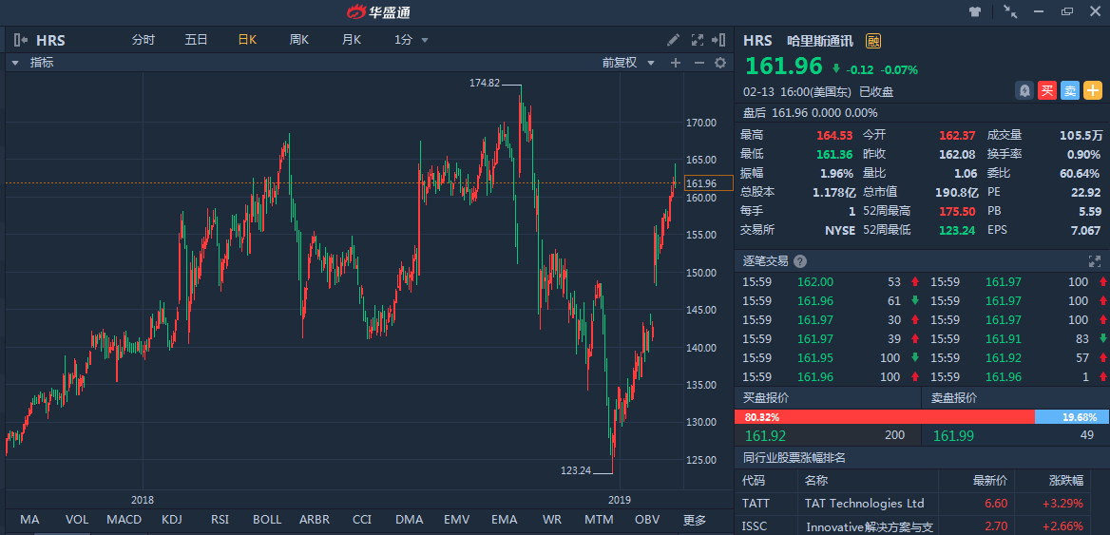Toggle the OBV indicator
The image size is (1110, 535).
(x=647, y=520)
